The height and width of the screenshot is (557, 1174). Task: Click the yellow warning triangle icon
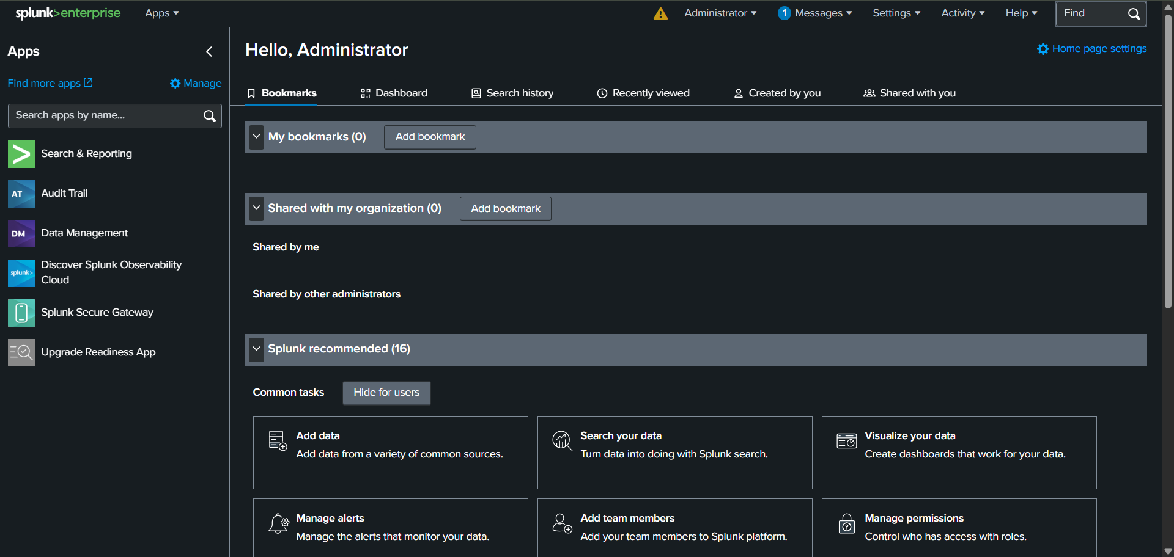pyautogui.click(x=660, y=13)
